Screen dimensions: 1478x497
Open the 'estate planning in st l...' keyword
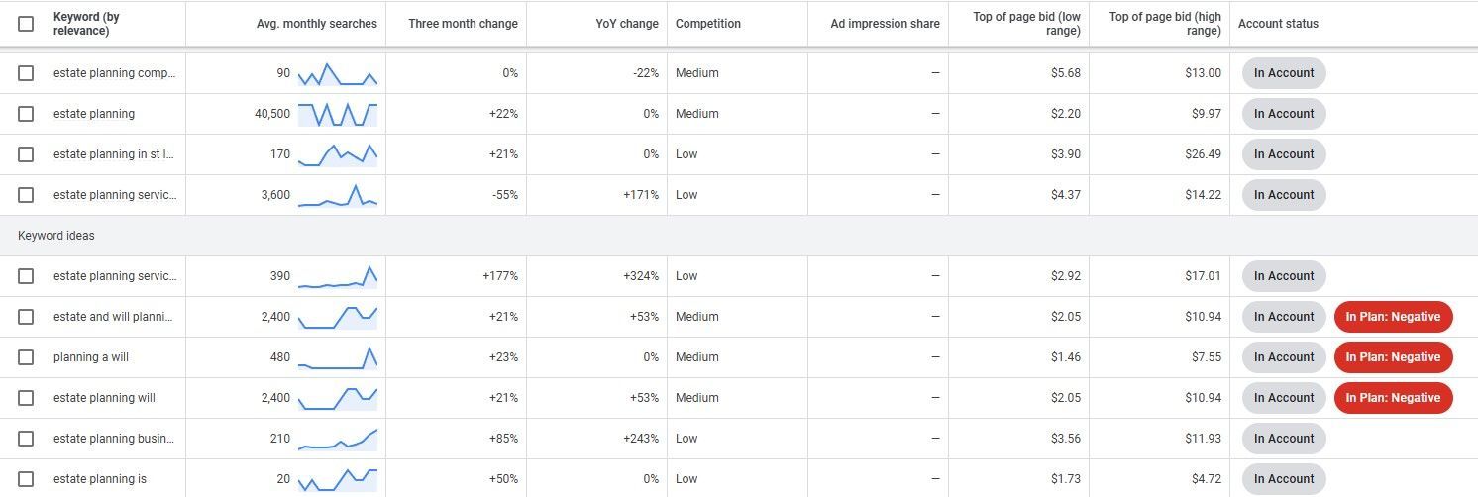pyautogui.click(x=114, y=154)
